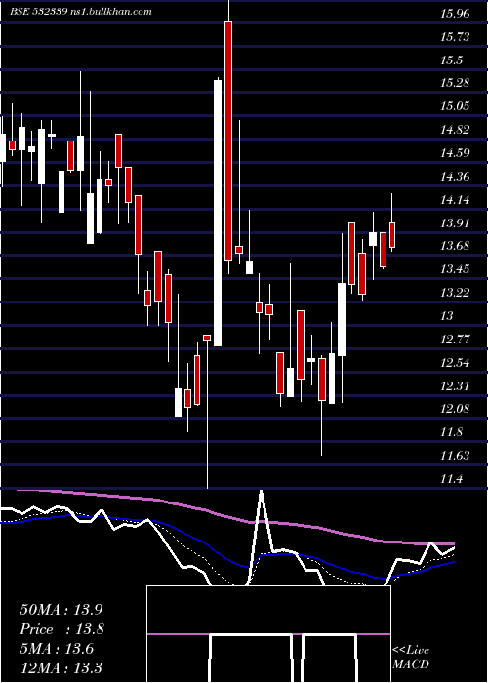
Task: Click the 15.28 price axis label
Action: (455, 83)
